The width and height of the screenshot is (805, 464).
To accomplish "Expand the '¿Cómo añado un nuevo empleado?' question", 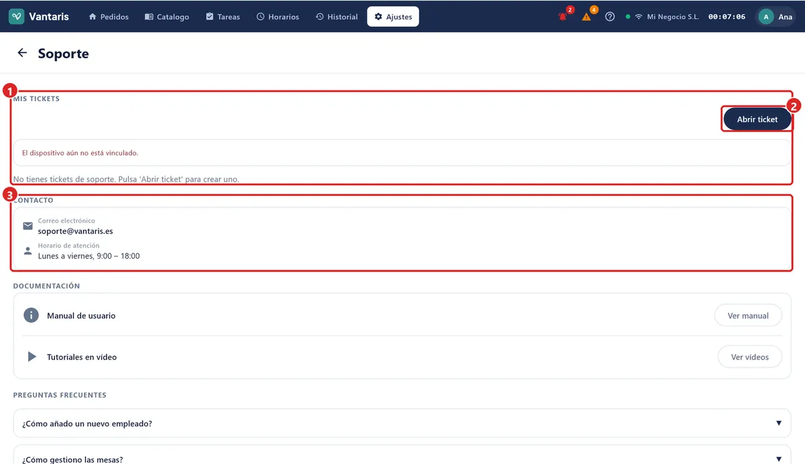I will [x=402, y=423].
